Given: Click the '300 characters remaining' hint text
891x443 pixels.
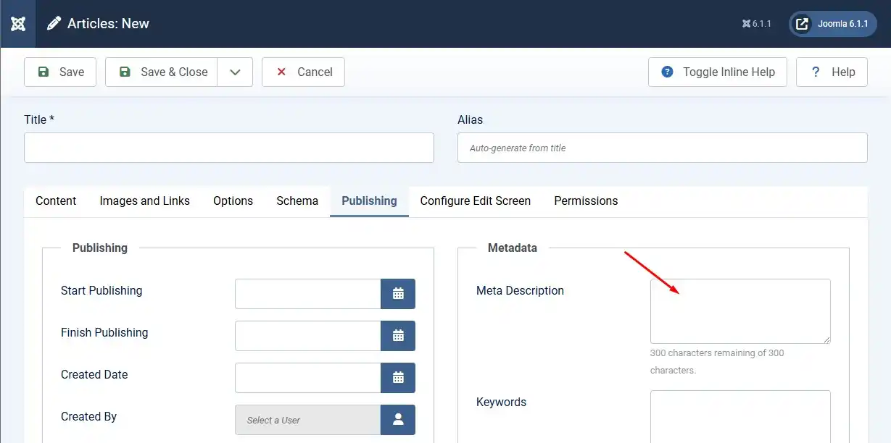Looking at the screenshot, I should [717, 362].
